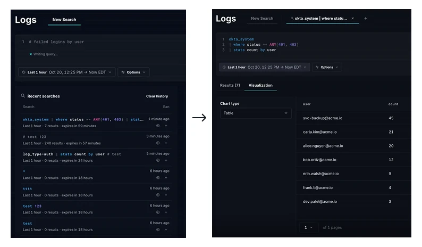
Task: Open the '*' recent search
Action: point(24,171)
